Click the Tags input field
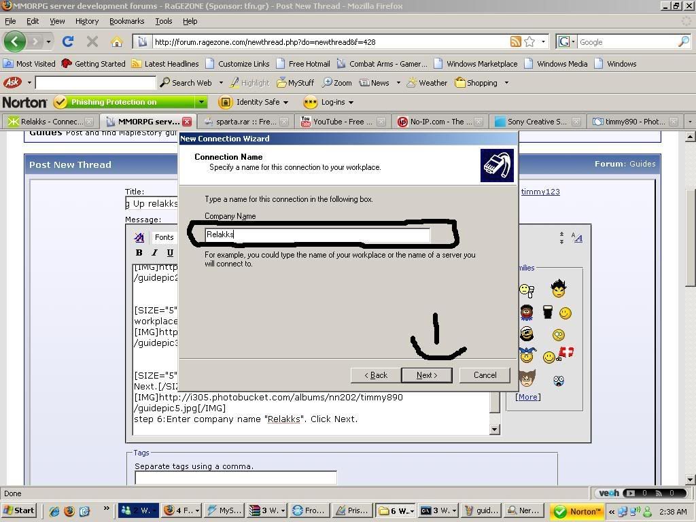The height and width of the screenshot is (522, 696). [x=236, y=478]
